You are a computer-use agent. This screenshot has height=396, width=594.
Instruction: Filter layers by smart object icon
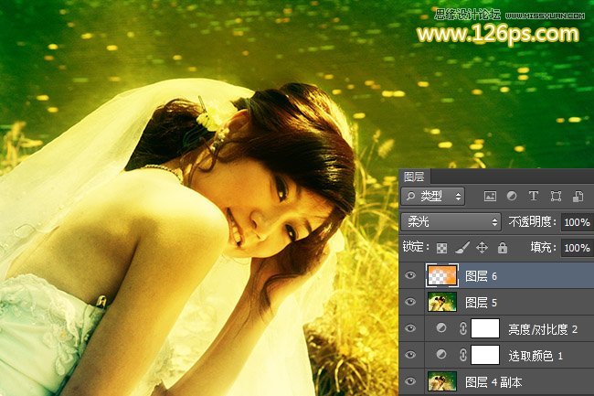(x=578, y=196)
